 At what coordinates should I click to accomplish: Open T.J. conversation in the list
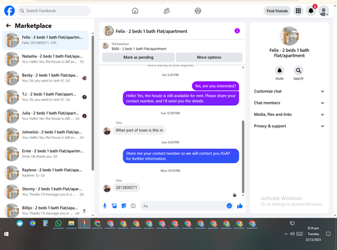coord(45,97)
